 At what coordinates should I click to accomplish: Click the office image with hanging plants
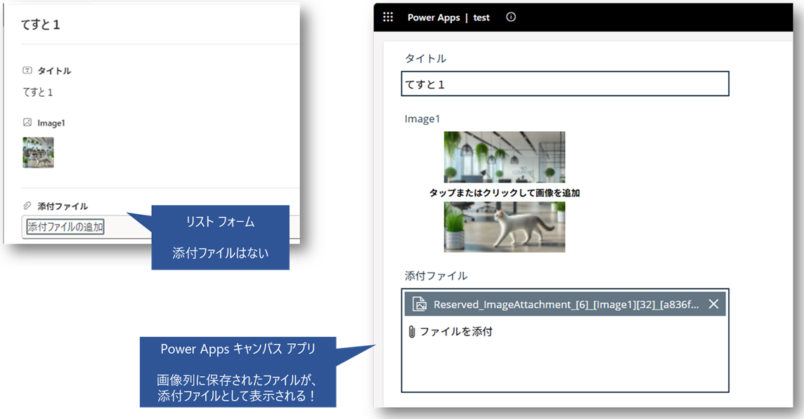[x=504, y=156]
